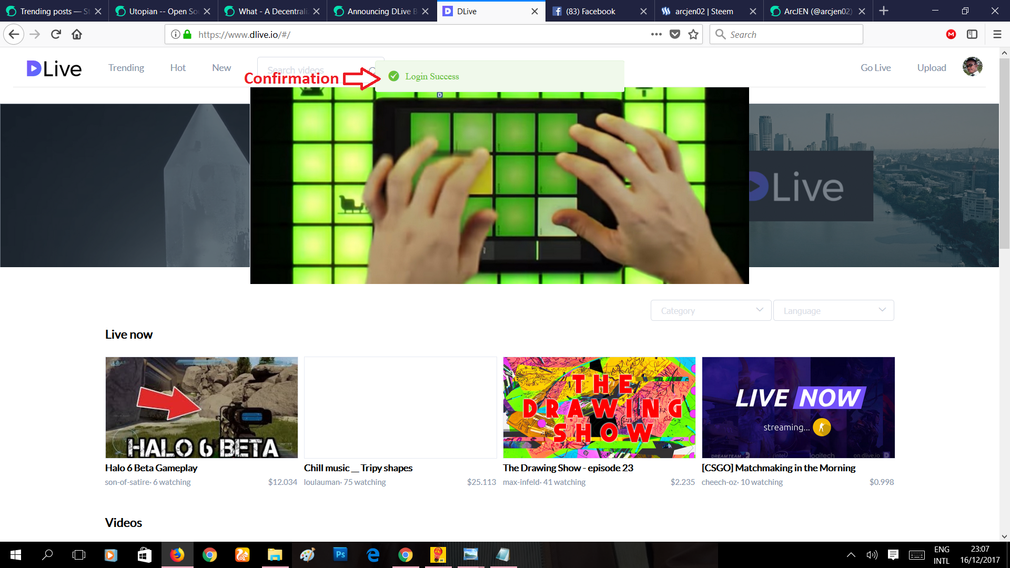Open the user profile avatar
The image size is (1010, 568).
click(x=972, y=67)
